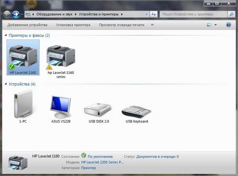Select the HP LaserJet 1160 default printer
Screen dimensions: 238x176
point(23,58)
